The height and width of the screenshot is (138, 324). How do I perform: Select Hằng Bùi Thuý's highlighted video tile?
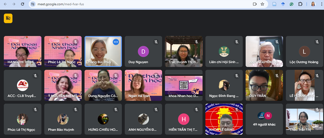pyautogui.click(x=103, y=52)
